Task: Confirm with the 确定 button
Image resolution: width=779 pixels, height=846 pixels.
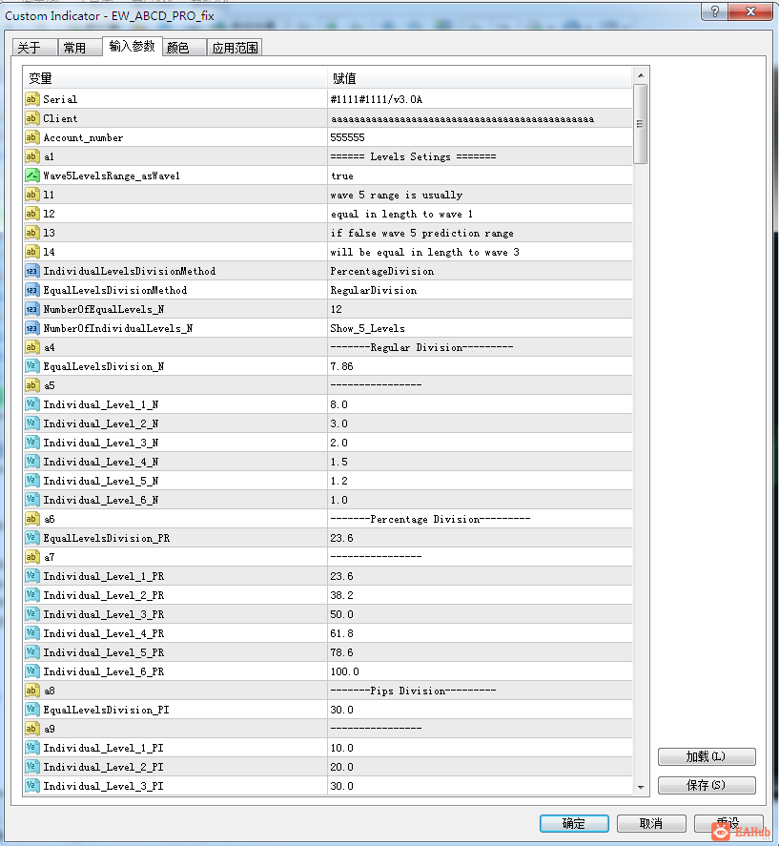Action: (574, 823)
